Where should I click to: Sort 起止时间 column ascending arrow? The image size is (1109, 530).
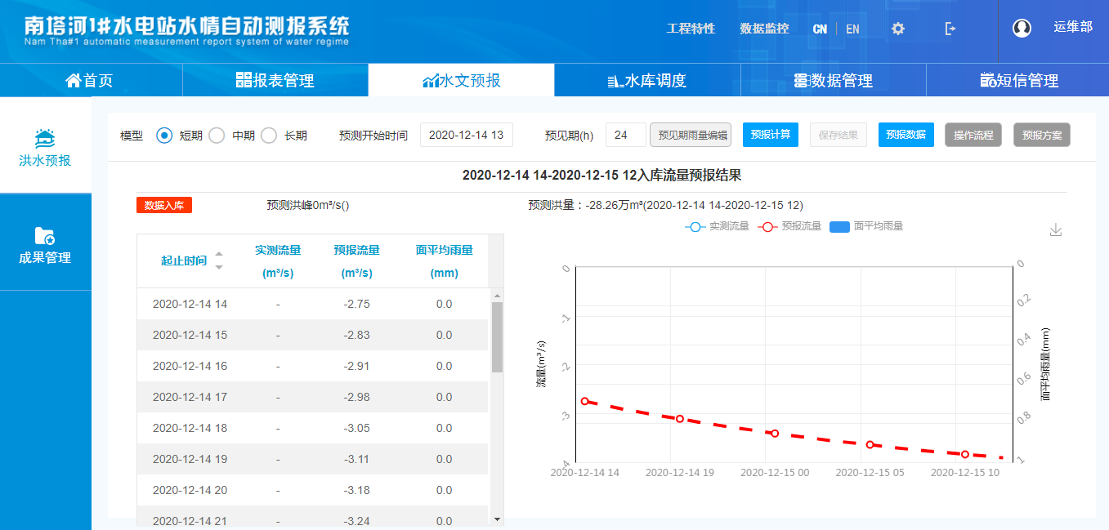coord(218,254)
